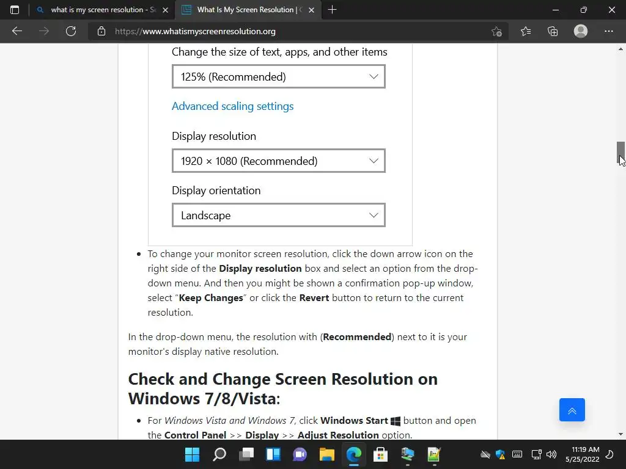The width and height of the screenshot is (626, 469).
Task: Open a new browser tab
Action: coord(332,10)
